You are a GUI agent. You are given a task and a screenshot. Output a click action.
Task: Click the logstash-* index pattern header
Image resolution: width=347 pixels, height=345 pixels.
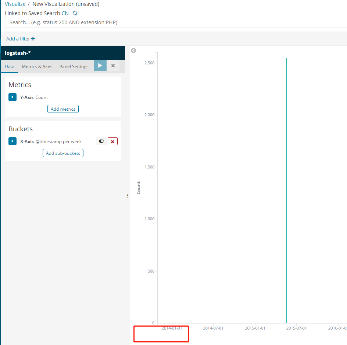click(18, 53)
